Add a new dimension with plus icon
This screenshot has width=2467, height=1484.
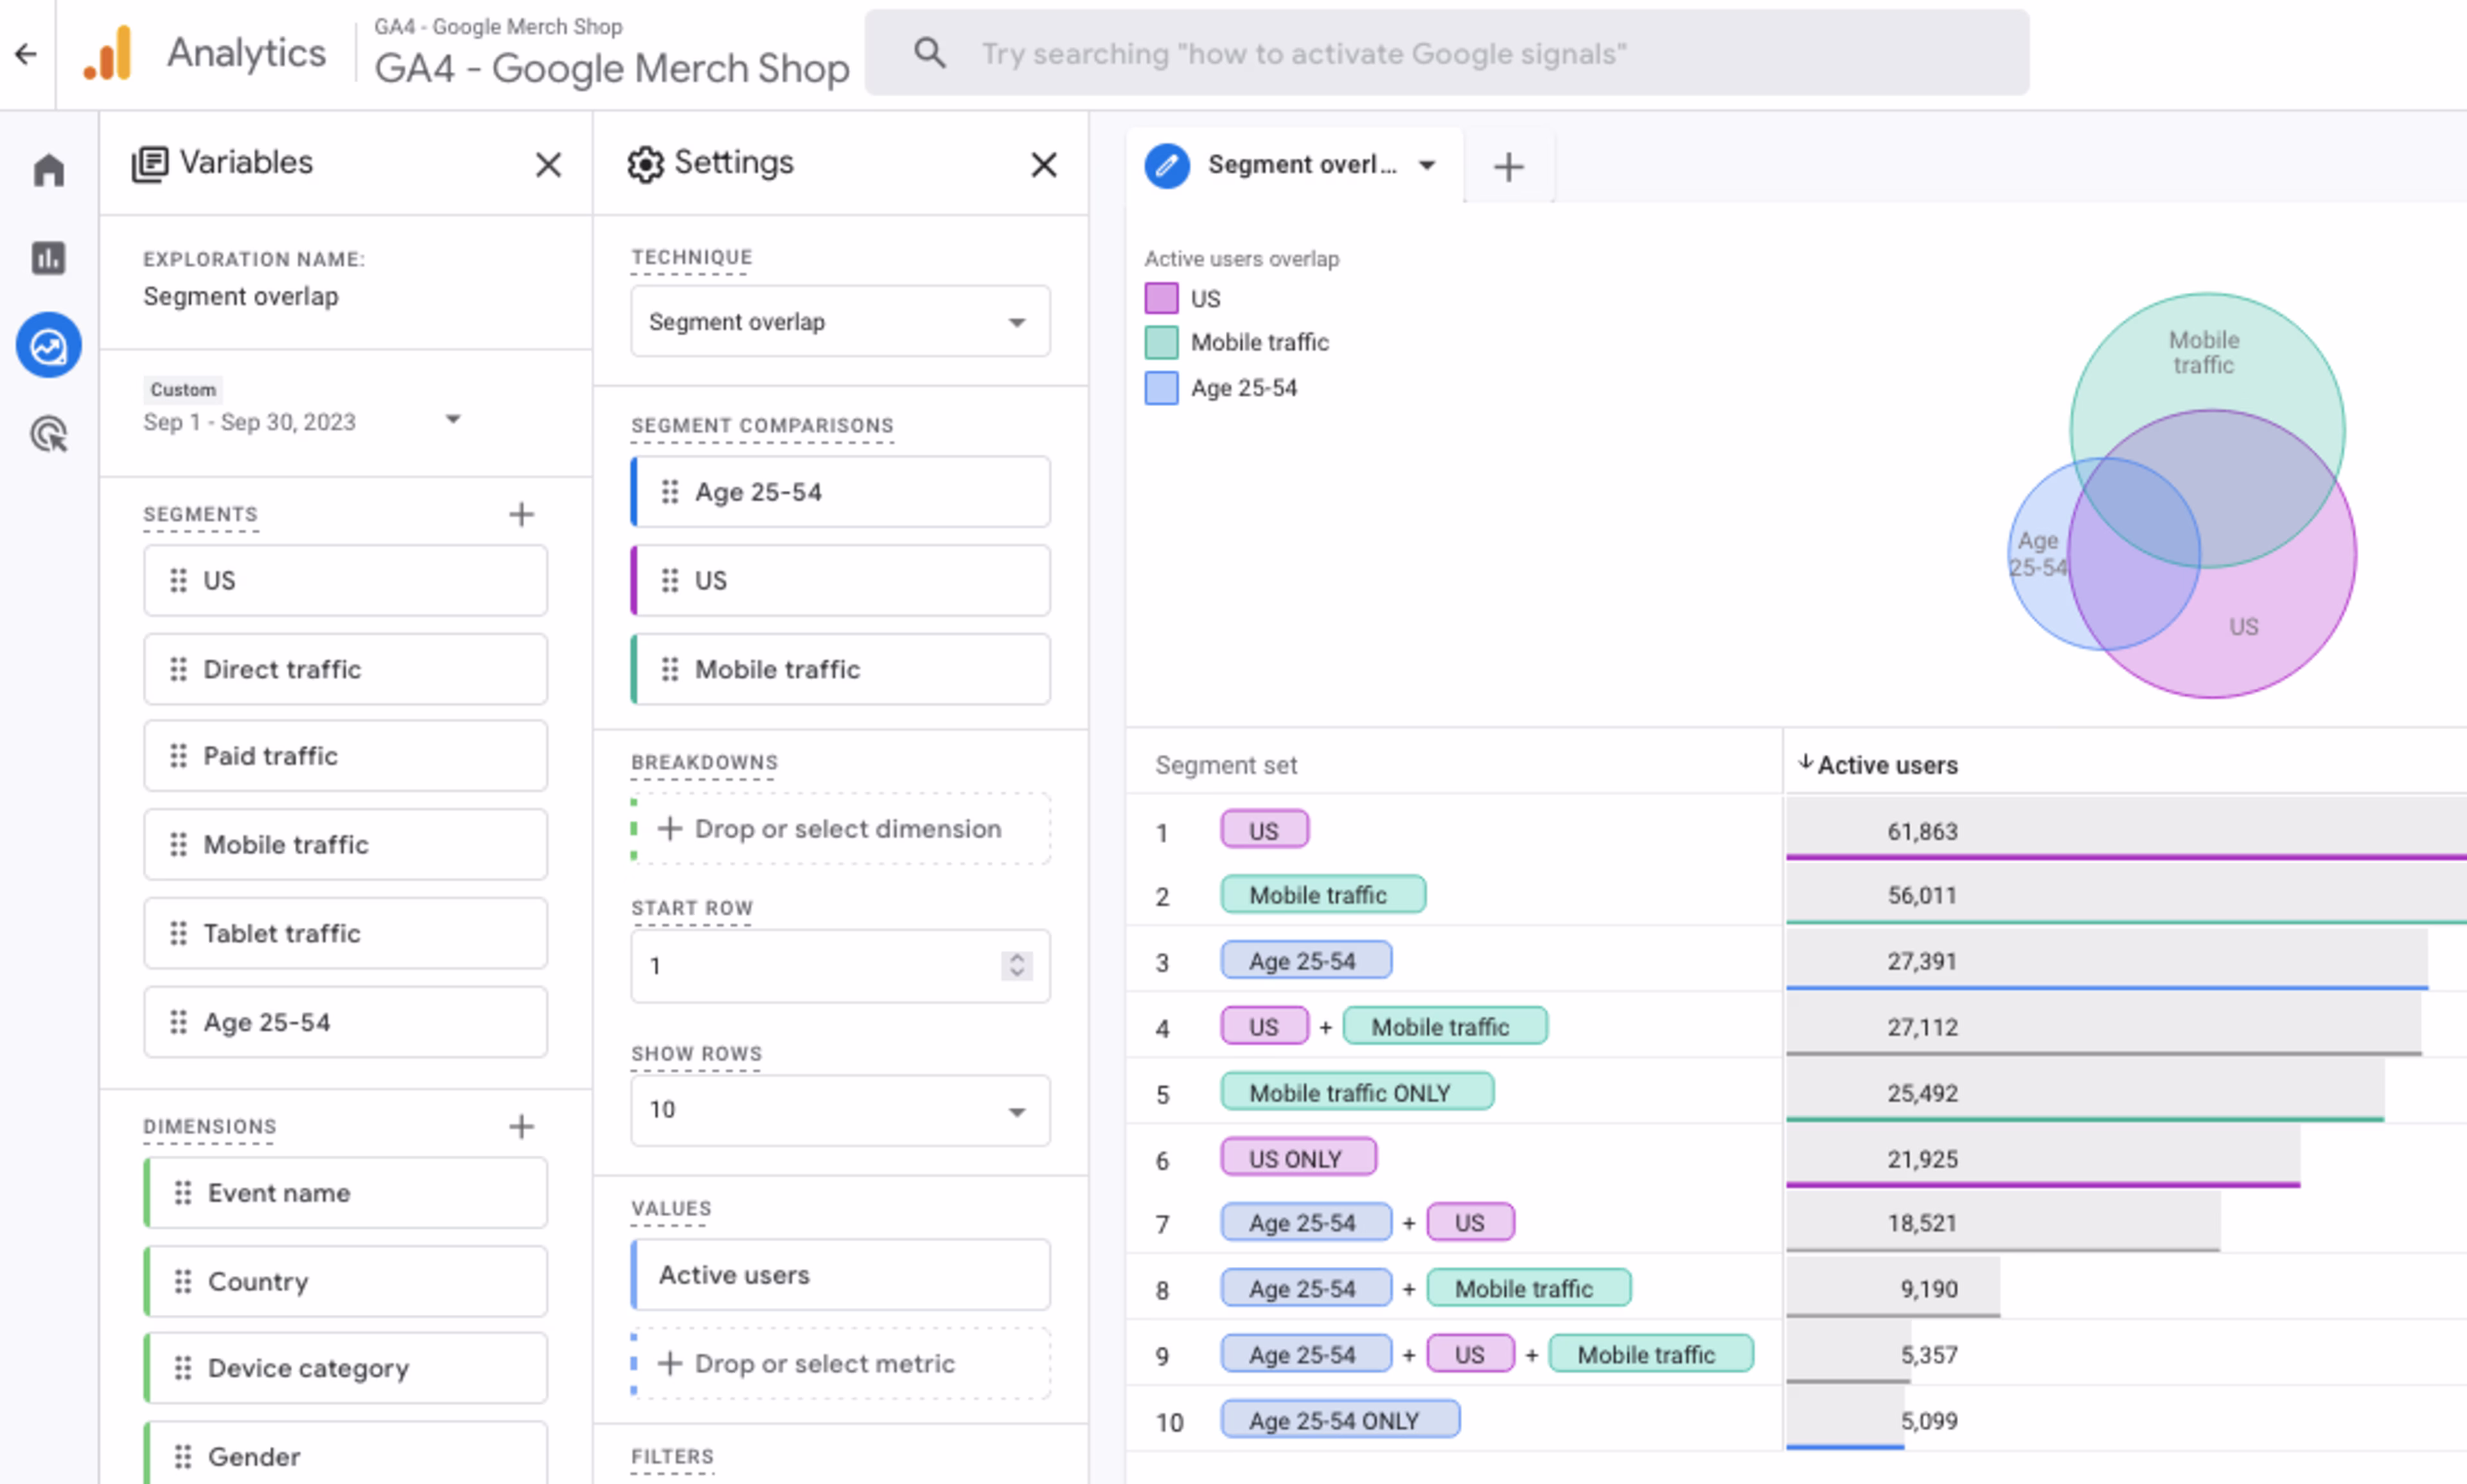pyautogui.click(x=521, y=1126)
